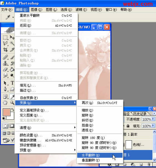
Task: Select the Brush tool in the toolbox
Action: [12, 57]
